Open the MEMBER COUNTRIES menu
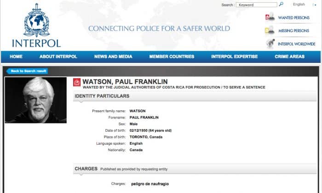The width and height of the screenshot is (322, 193). point(172,57)
